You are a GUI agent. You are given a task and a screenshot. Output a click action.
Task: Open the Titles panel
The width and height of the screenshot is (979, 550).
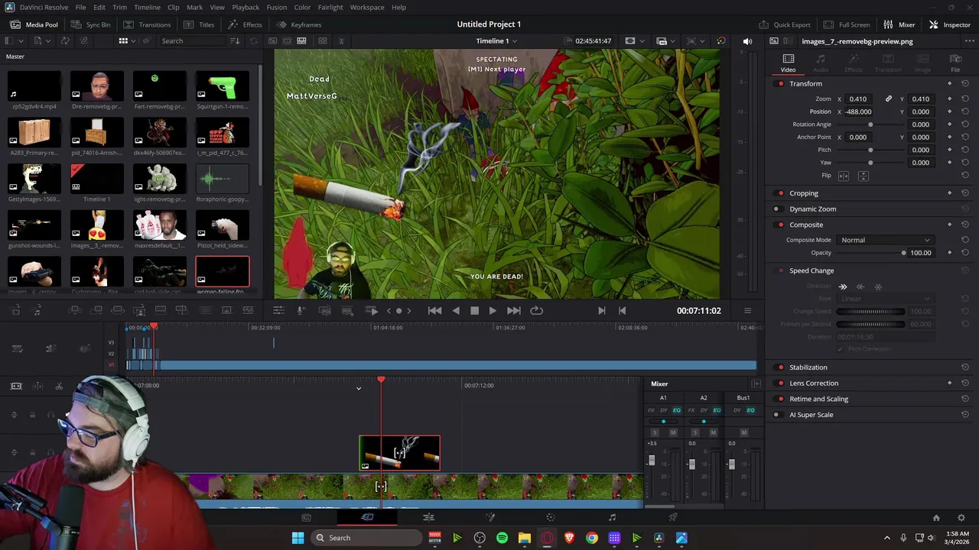click(x=199, y=24)
